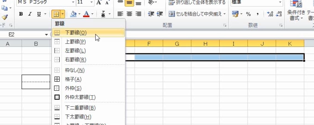This screenshot has width=314, height=125.
Task: Select column K header
Action: coord(290,44)
